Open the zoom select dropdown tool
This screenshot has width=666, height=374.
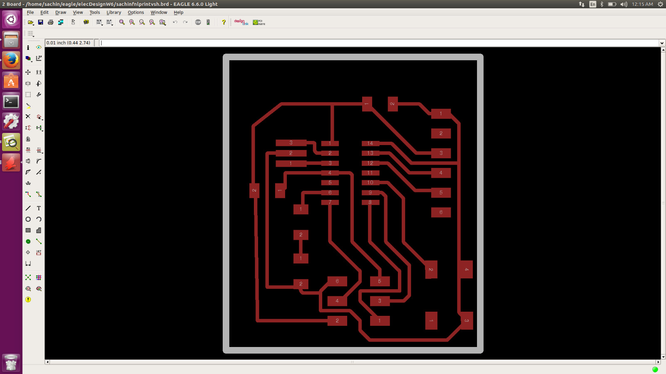tap(162, 22)
